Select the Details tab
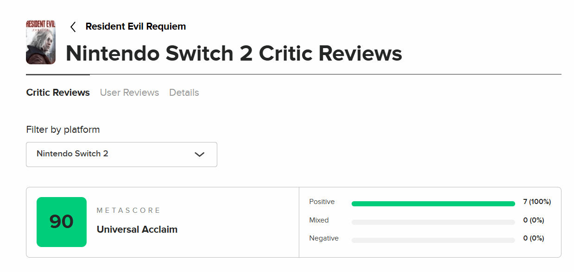 pos(184,93)
